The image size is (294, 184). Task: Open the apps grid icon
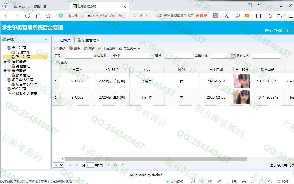[x=258, y=16]
